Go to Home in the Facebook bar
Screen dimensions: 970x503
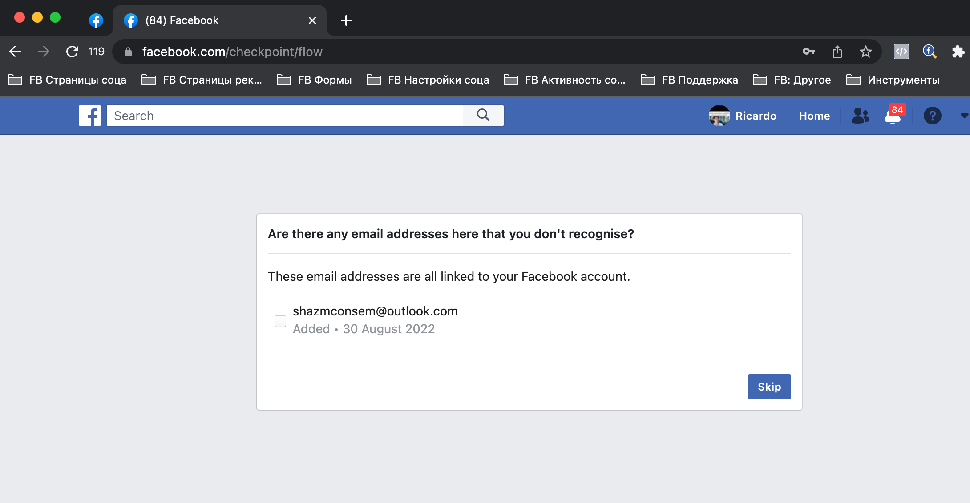pos(814,116)
